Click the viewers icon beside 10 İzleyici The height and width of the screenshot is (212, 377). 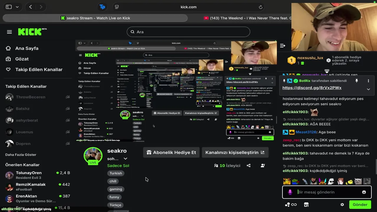[x=216, y=165]
